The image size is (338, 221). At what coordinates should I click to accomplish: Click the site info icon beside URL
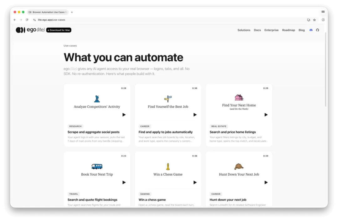34,20
